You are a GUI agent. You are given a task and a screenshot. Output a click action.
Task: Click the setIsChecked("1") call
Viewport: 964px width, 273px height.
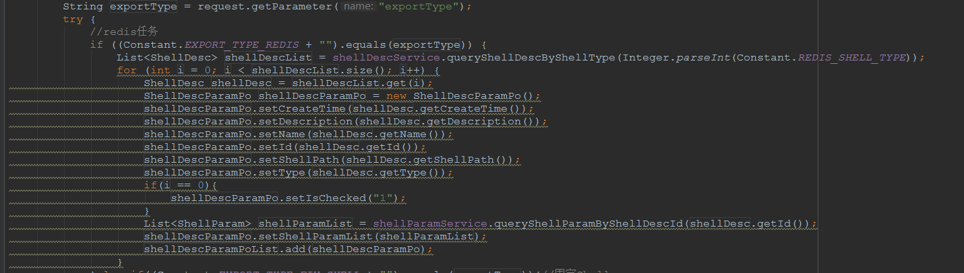pos(342,198)
